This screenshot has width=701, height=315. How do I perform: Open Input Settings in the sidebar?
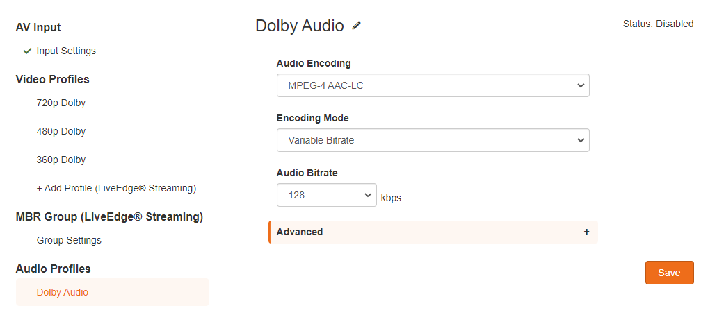click(x=66, y=51)
